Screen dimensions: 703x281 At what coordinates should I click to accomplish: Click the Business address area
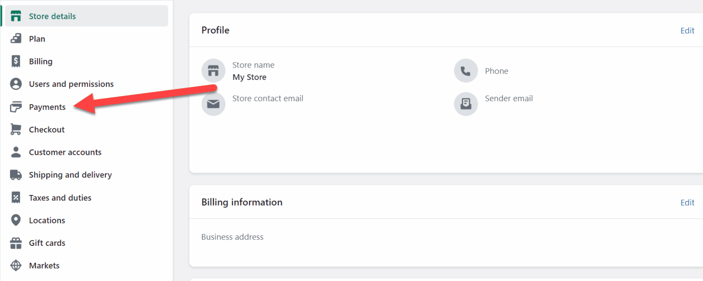point(232,237)
